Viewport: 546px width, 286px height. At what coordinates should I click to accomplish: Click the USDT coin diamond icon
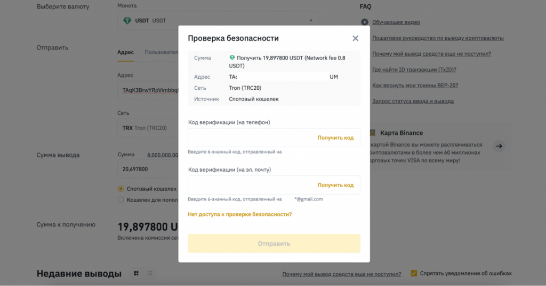tap(127, 21)
